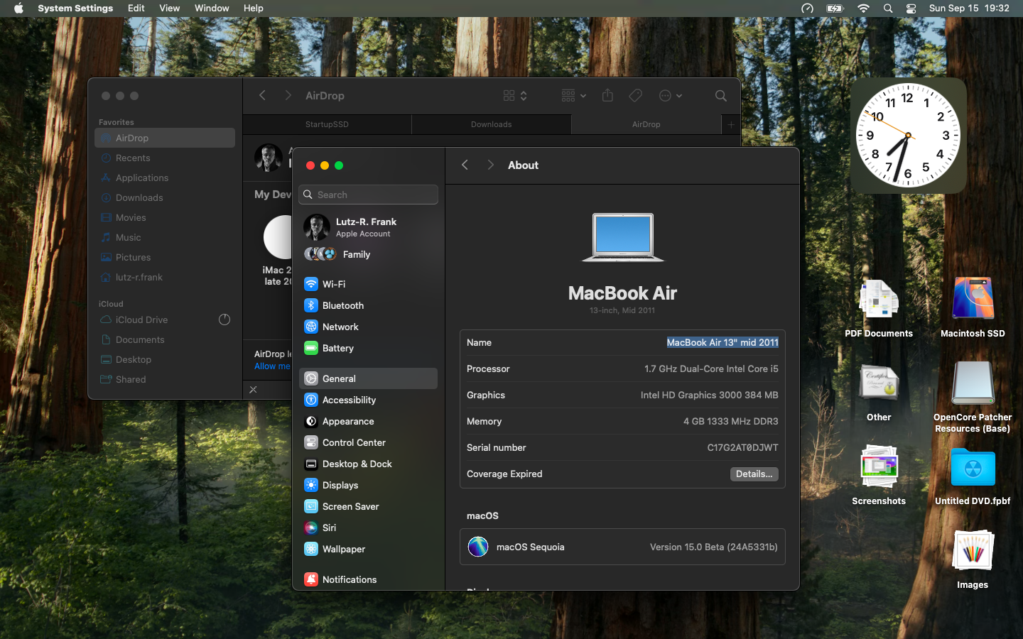Click the Finder tags icon
Image resolution: width=1023 pixels, height=639 pixels.
click(x=636, y=96)
